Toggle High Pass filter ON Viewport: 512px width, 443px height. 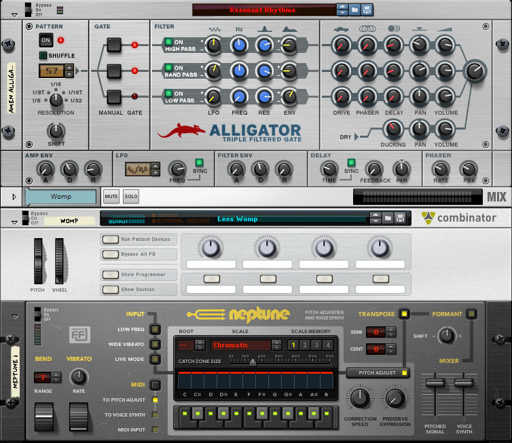[168, 42]
